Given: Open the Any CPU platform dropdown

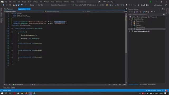Looking at the screenshot, I should point(43,5).
